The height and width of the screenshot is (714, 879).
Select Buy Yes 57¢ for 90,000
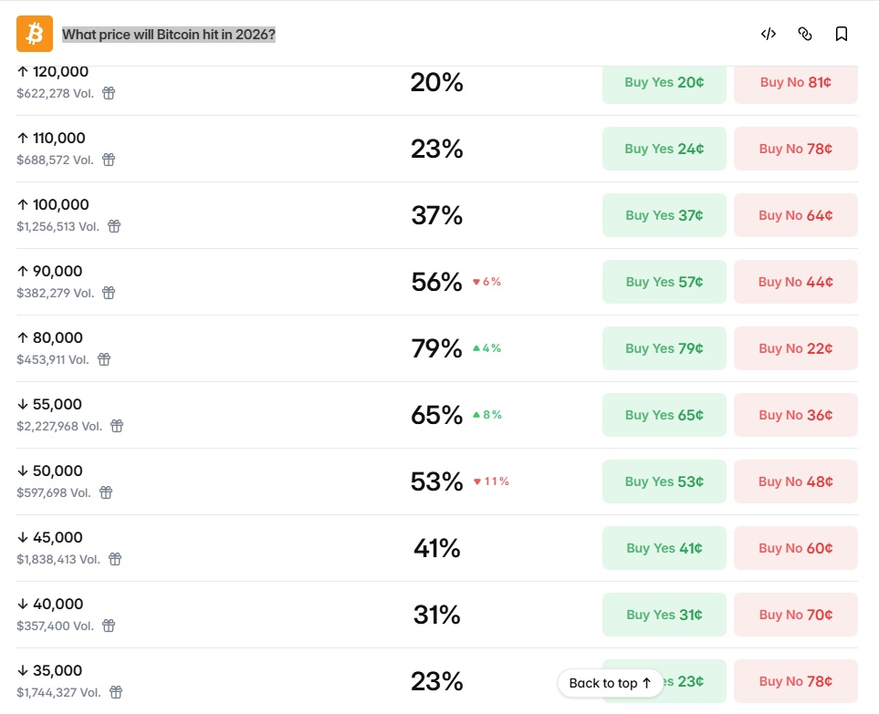664,282
